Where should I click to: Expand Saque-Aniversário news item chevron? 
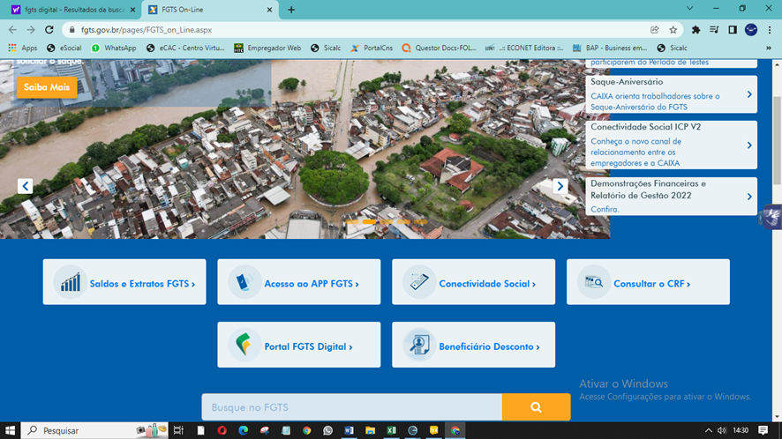(749, 94)
